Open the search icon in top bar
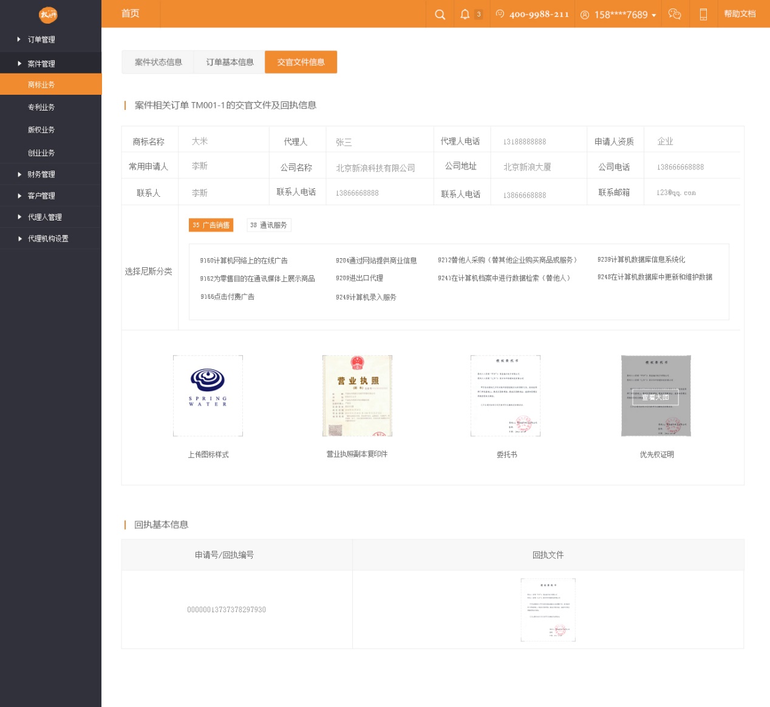This screenshot has width=770, height=707. coord(440,14)
